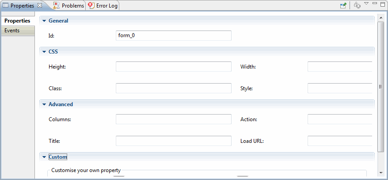Viewport: 388px width, 180px height.
Task: Select the Properties side tab
Action: (x=18, y=21)
